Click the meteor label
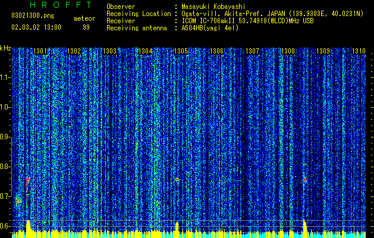Viewport: 374px width, 238px height. pyautogui.click(x=84, y=18)
